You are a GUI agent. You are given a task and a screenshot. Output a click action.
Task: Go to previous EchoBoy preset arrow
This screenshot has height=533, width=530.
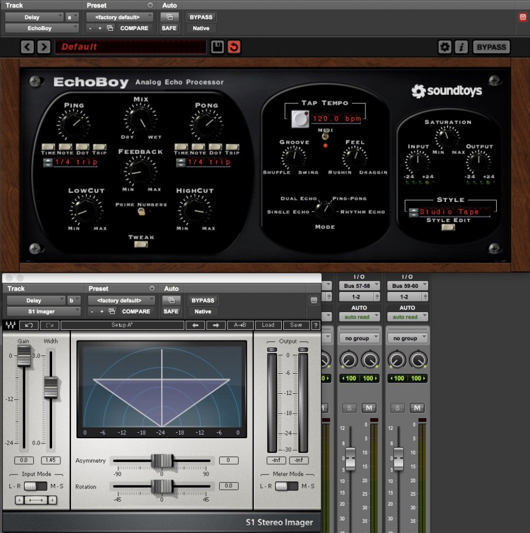[27, 47]
